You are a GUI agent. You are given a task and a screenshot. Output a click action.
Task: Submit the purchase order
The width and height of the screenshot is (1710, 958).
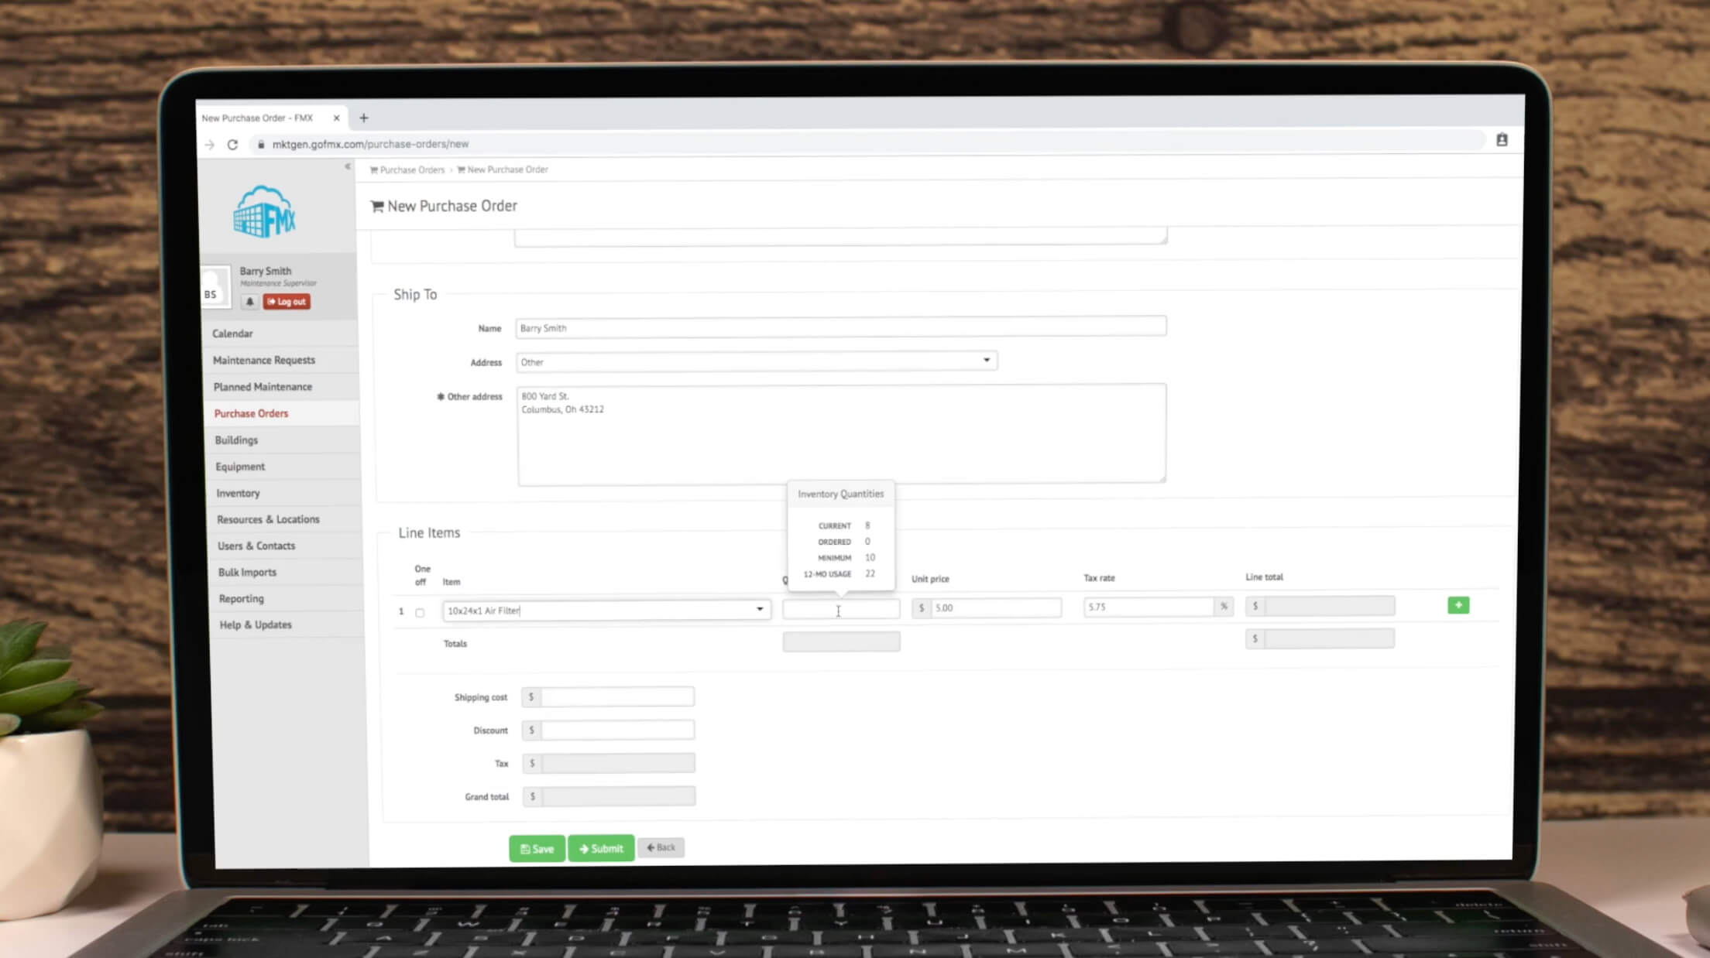(601, 847)
